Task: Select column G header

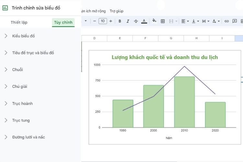Action: [171, 38]
